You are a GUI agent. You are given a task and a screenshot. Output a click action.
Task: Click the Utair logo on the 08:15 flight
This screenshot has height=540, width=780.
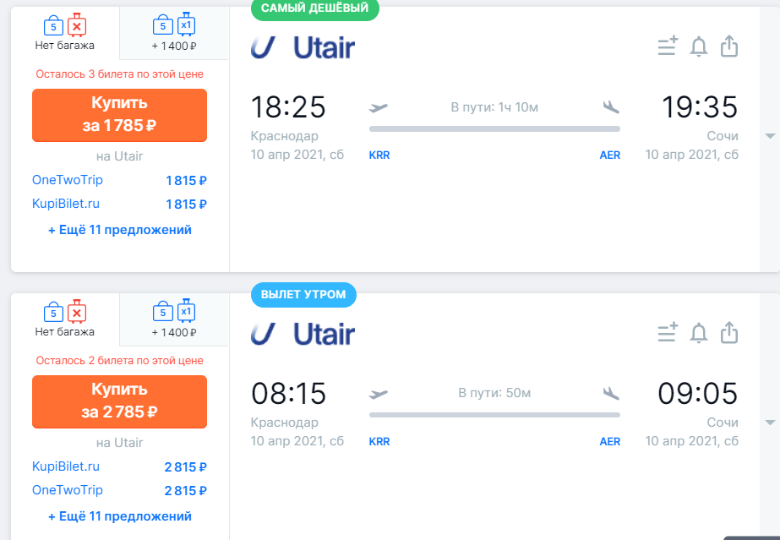[303, 334]
